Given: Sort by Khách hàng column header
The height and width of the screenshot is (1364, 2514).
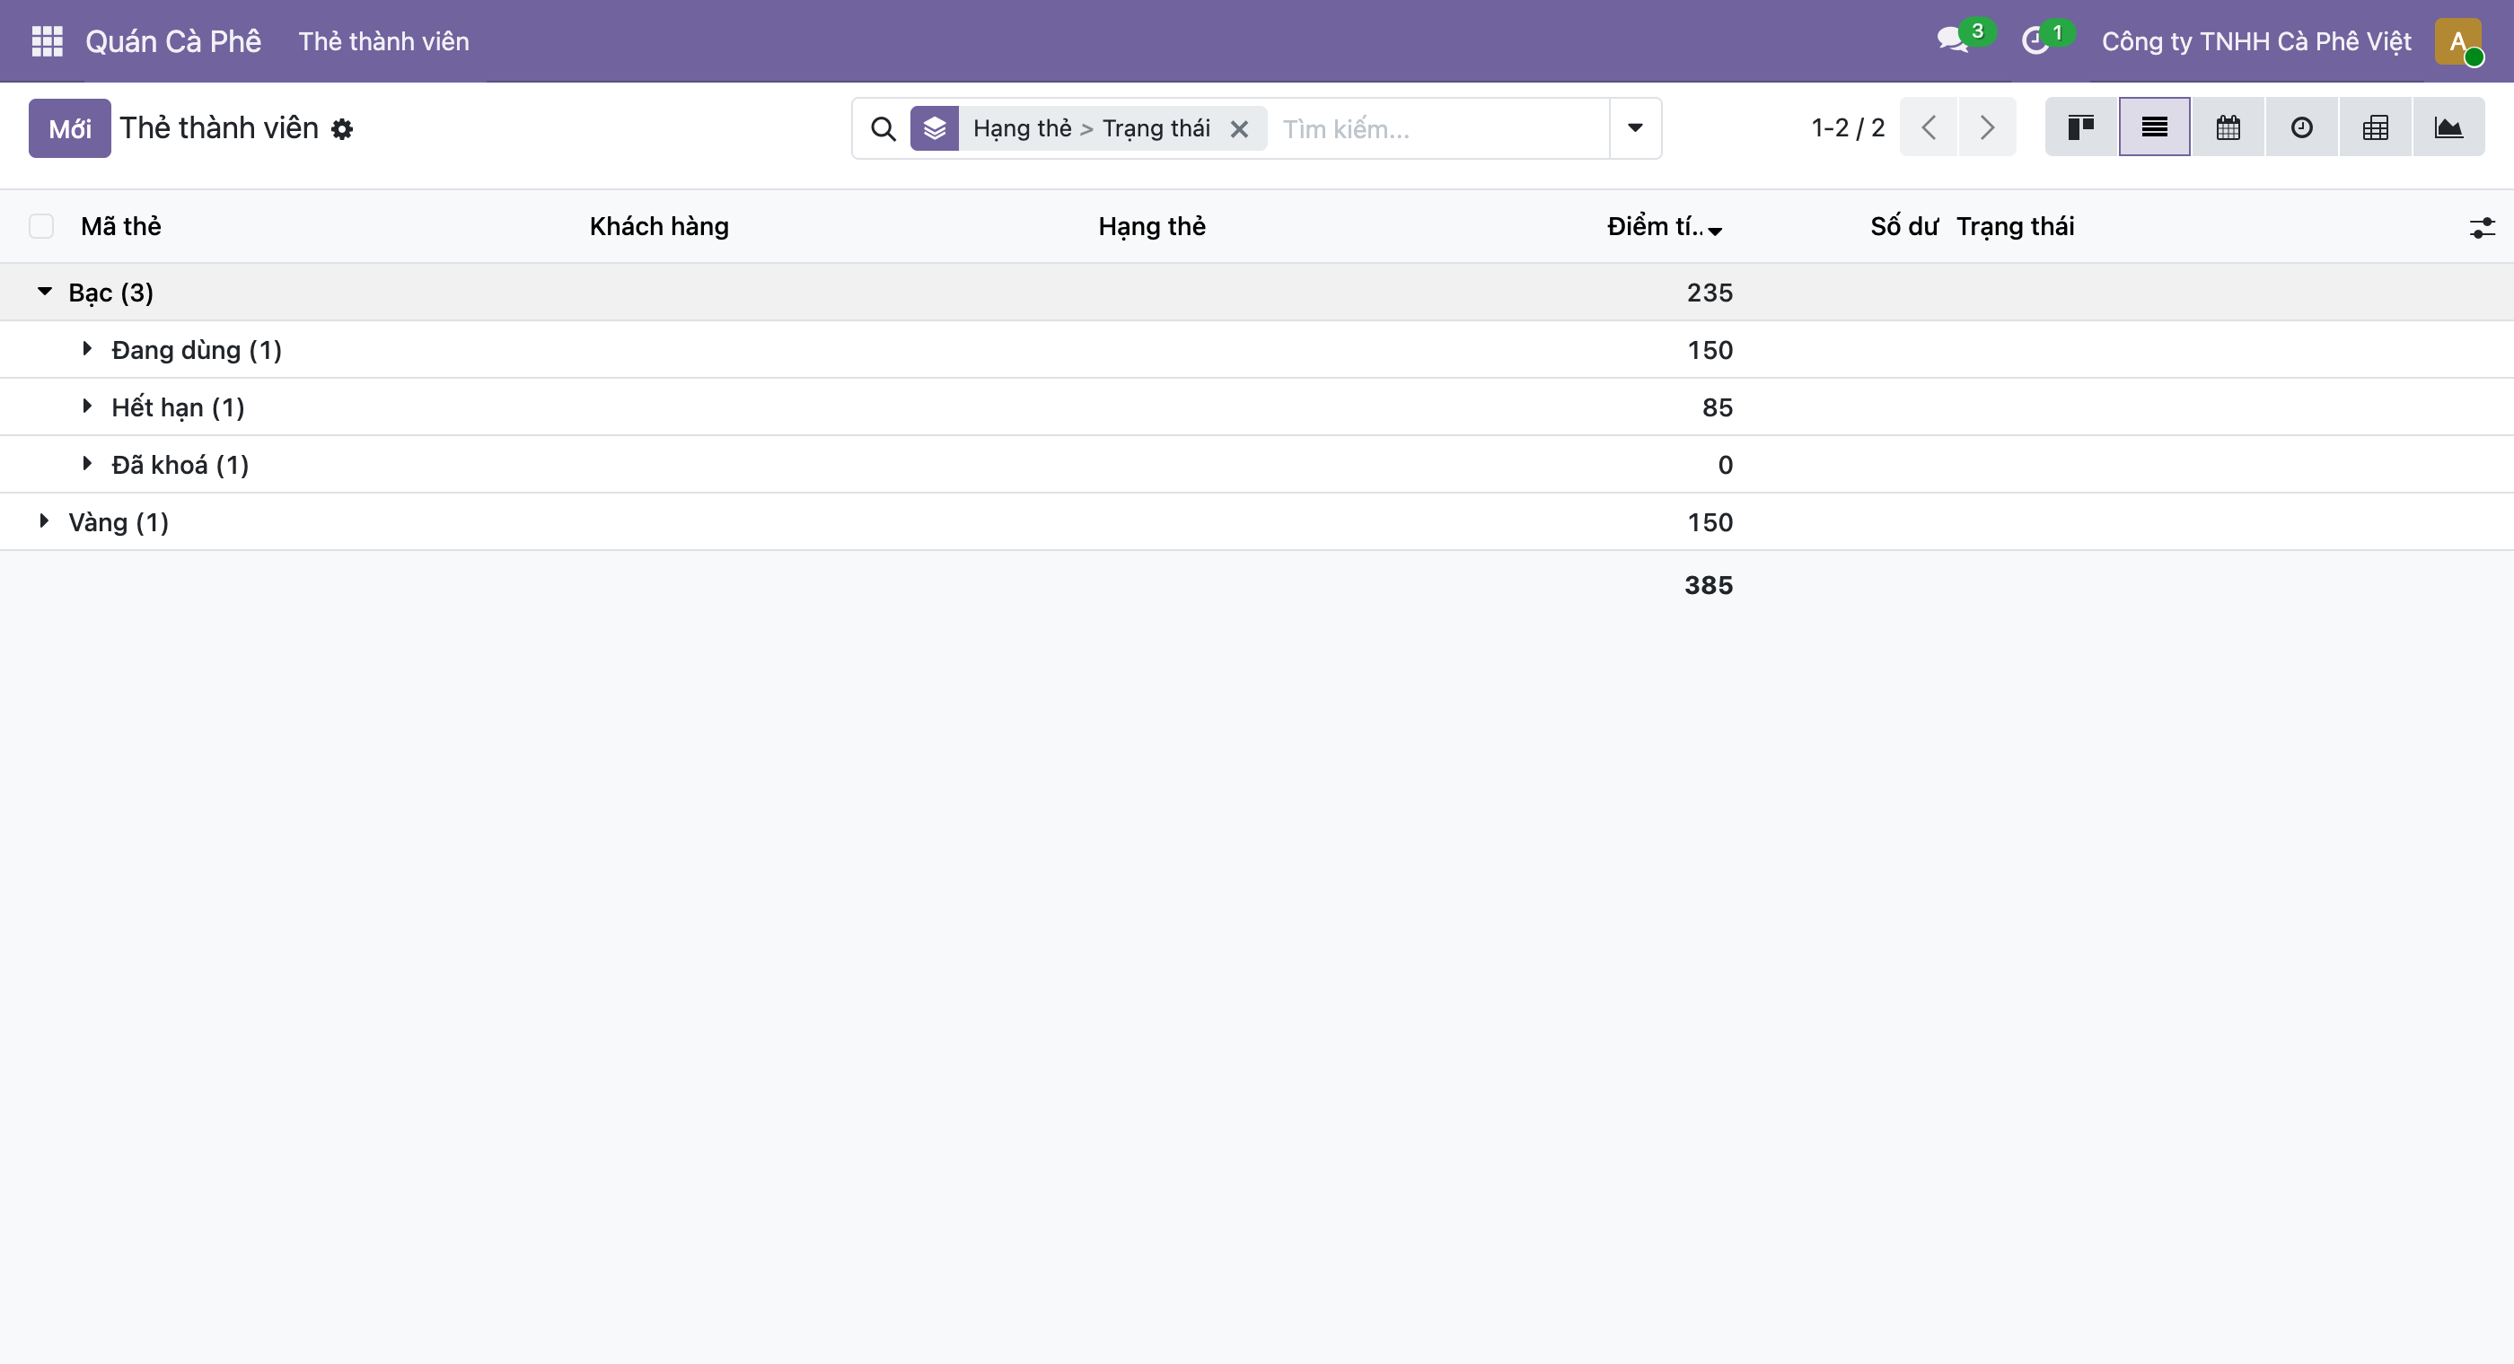Looking at the screenshot, I should (x=659, y=226).
